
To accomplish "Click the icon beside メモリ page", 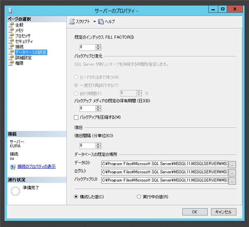I will (11, 30).
